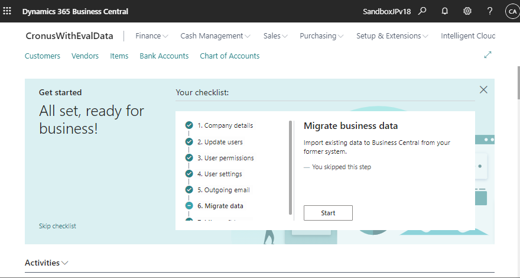
Task: Select checklist step 1. Company details
Action: 225,125
